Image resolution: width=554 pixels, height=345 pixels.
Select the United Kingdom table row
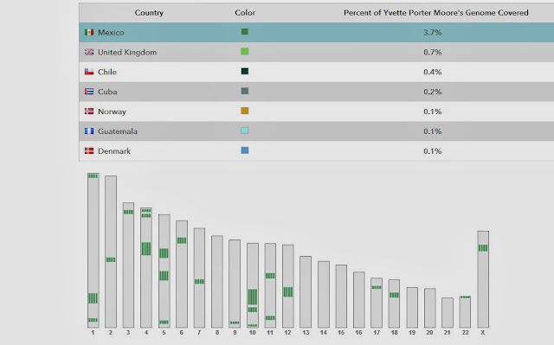[x=317, y=52]
